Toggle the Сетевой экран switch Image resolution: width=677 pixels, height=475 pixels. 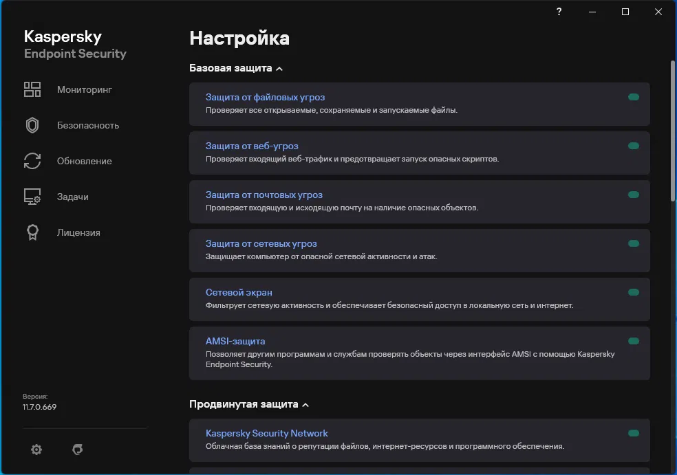[x=634, y=293]
